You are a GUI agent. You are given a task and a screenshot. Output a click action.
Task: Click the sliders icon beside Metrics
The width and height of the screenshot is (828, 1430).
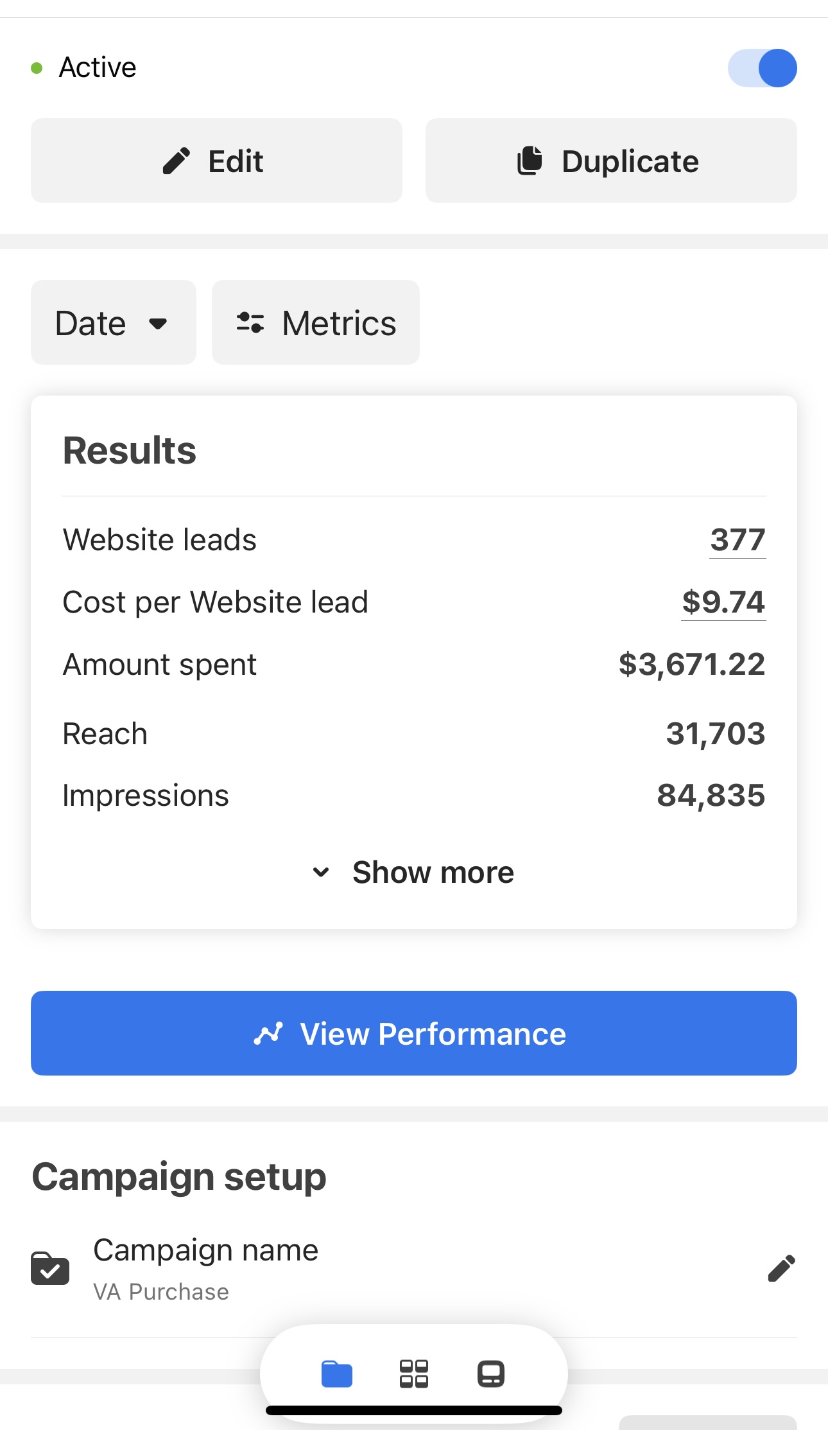(x=250, y=323)
